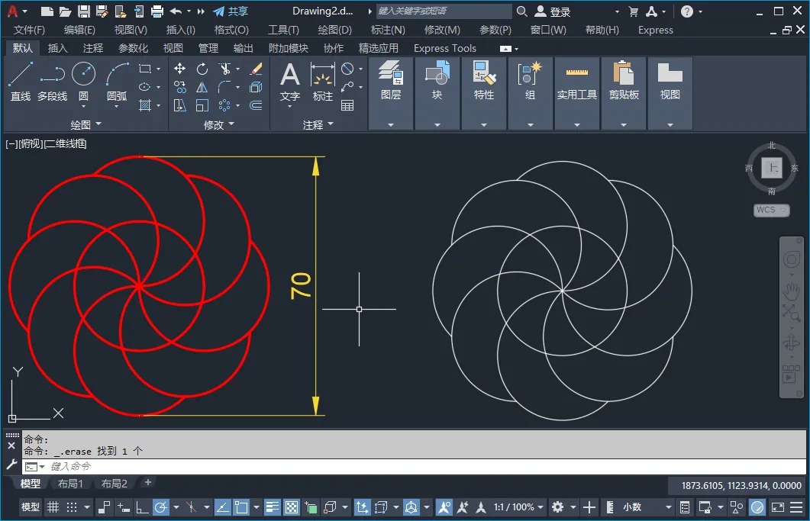Image resolution: width=810 pixels, height=521 pixels.
Task: Click the Leader annotation icon
Action: tap(347, 87)
